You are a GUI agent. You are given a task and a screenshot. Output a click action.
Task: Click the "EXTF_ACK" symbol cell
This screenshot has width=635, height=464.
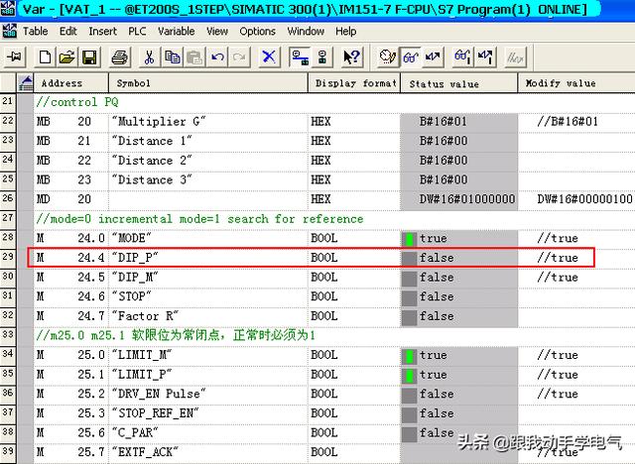coord(208,452)
